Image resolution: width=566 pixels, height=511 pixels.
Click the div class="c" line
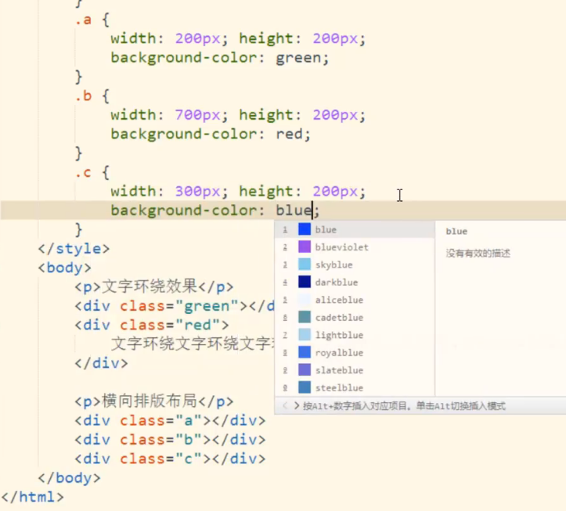pos(170,459)
